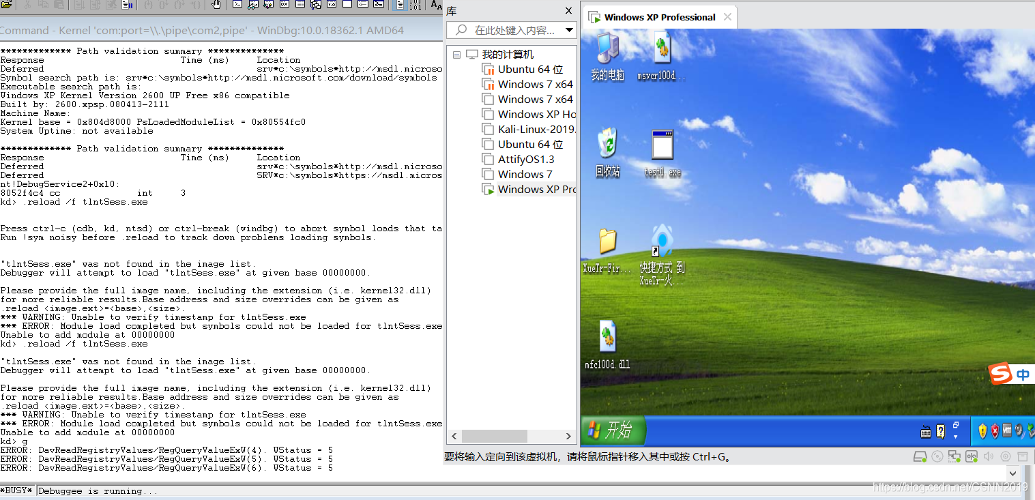The width and height of the screenshot is (1035, 500).
Task: Select AttifyOS1.3 VM in library
Action: [519, 159]
